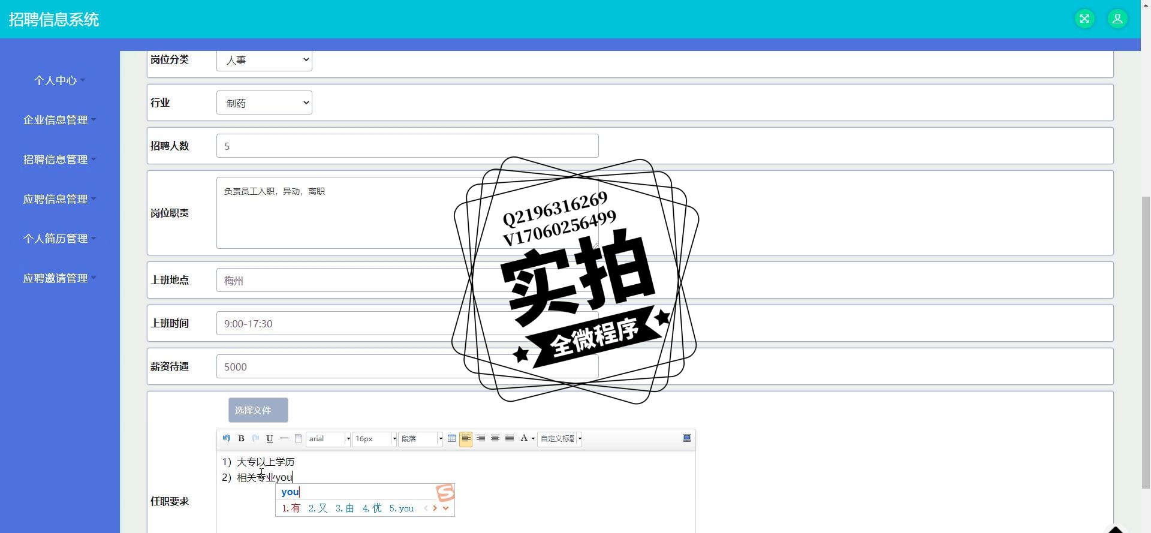Viewport: 1151px width, 533px height.
Task: Click the 选择文件 button
Action: pyautogui.click(x=258, y=410)
